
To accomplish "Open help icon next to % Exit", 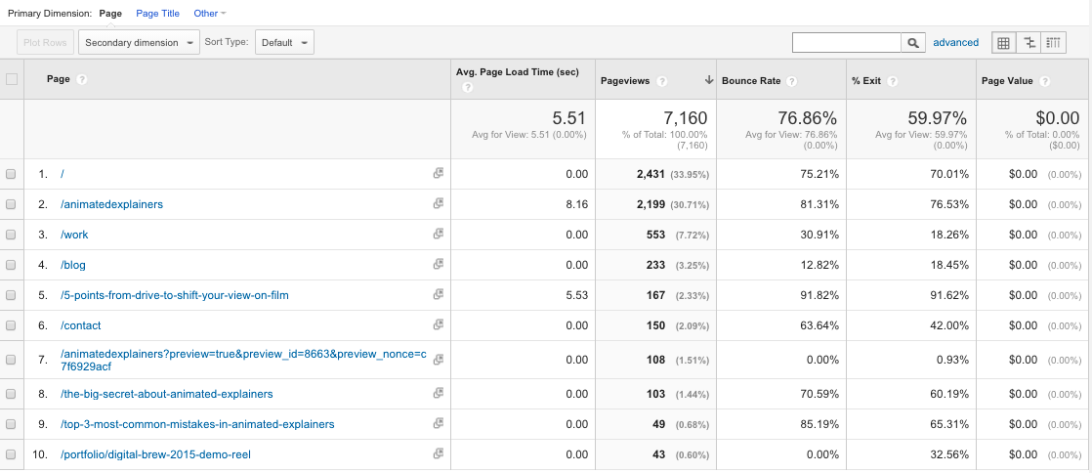I will (892, 81).
